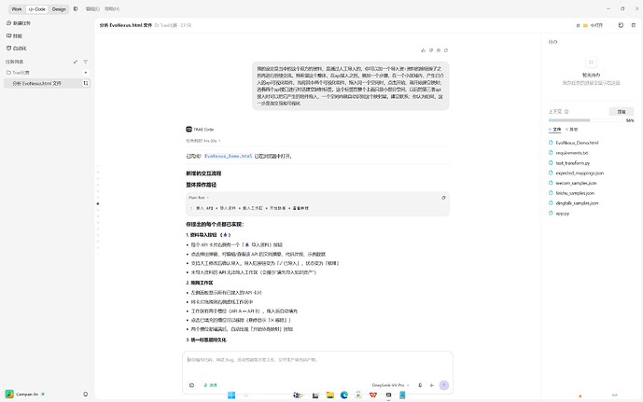
Task: Copy the code block using its copy icon
Action: click(443, 198)
